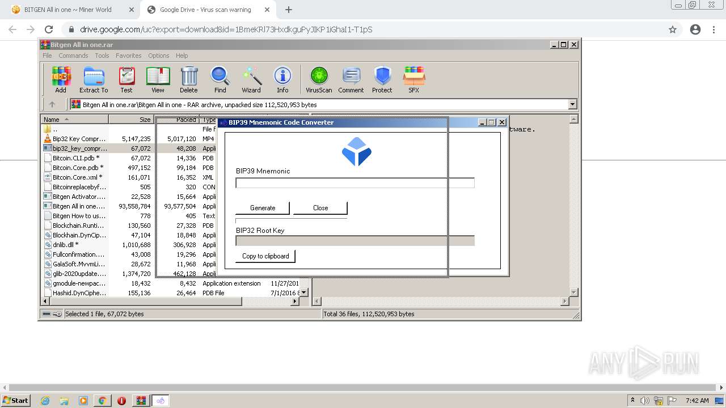Click the BIP32 Root Key field

[x=355, y=241]
